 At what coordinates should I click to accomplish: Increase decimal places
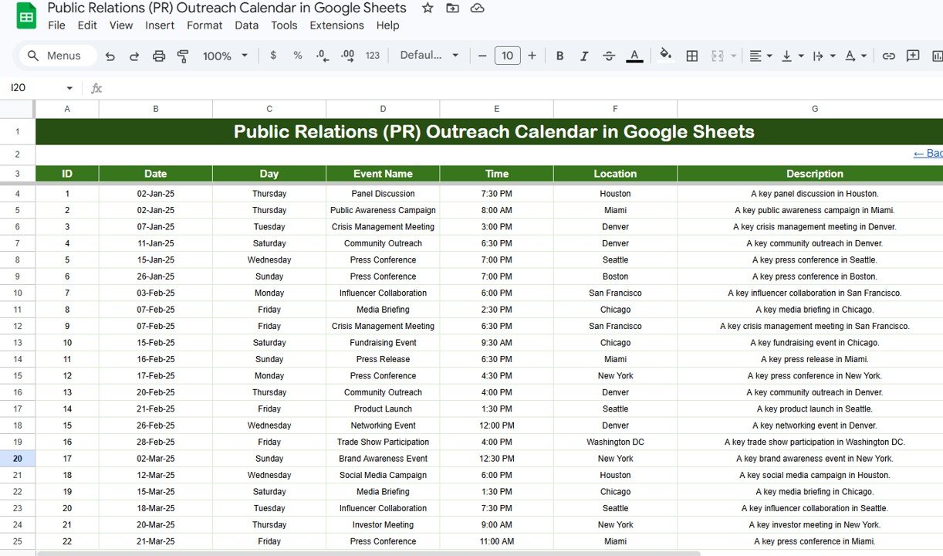pyautogui.click(x=346, y=56)
